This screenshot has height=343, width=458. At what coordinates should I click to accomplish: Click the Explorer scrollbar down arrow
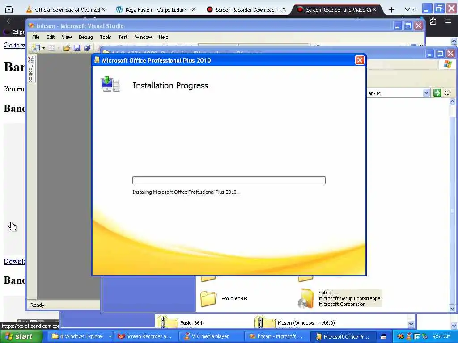pos(453,308)
